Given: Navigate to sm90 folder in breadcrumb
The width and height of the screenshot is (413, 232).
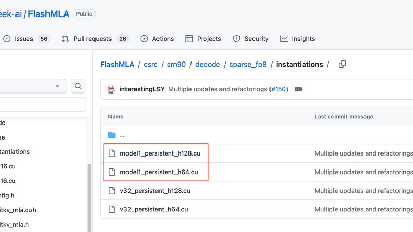Looking at the screenshot, I should (177, 64).
